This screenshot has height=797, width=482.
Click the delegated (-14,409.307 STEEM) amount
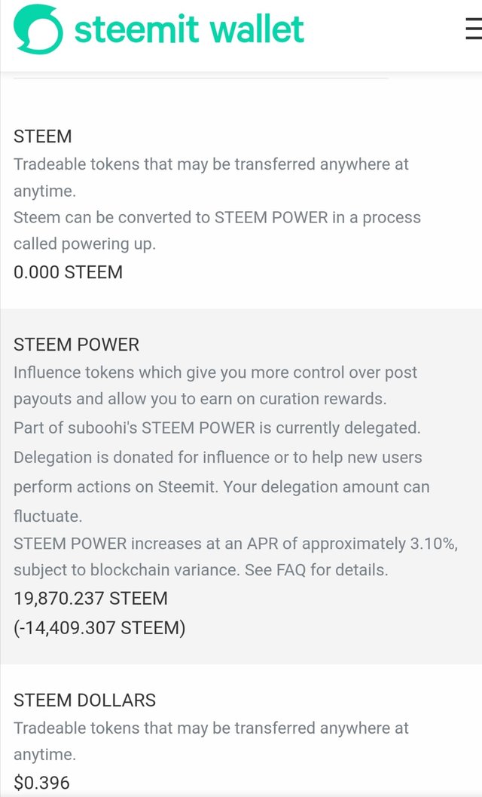tap(99, 628)
